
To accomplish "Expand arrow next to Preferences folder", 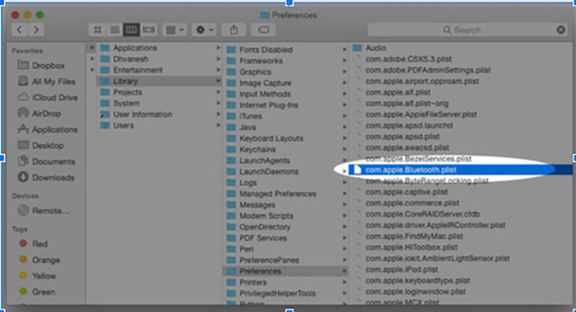I will (x=345, y=271).
